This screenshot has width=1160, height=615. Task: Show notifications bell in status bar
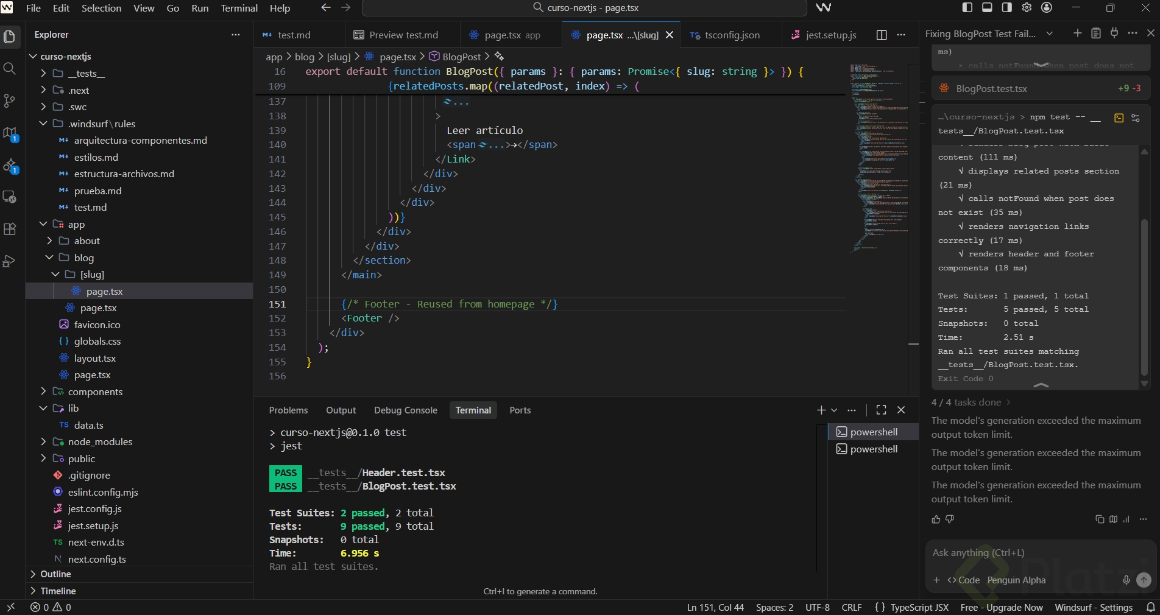pyautogui.click(x=1151, y=607)
